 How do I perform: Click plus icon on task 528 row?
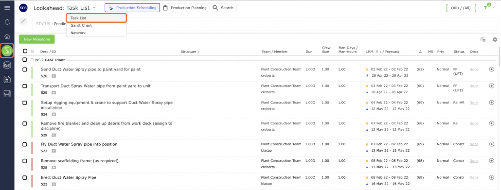click(x=491, y=161)
